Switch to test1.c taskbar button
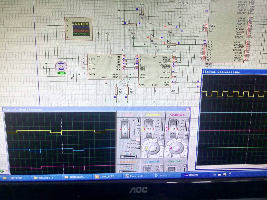This screenshot has width=267, height=200. coord(166,175)
